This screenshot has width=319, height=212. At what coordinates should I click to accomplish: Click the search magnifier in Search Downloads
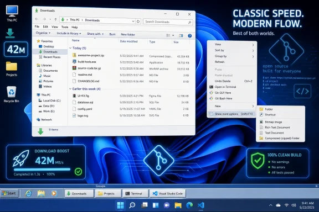[189, 22]
